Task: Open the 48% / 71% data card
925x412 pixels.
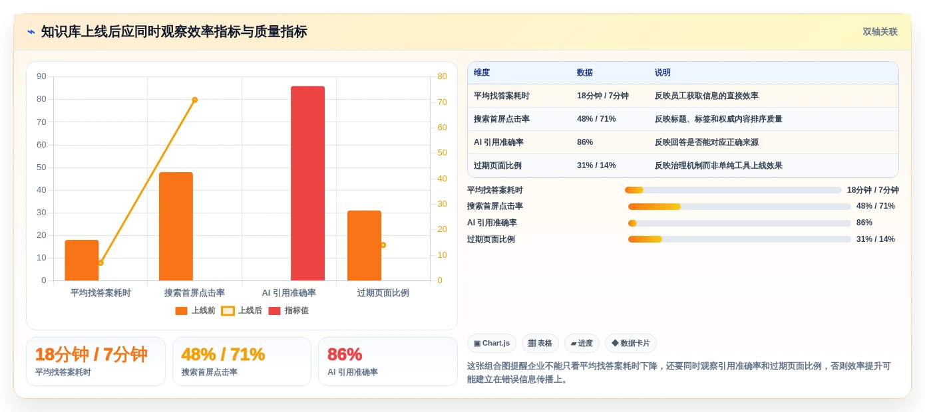Action: 242,361
